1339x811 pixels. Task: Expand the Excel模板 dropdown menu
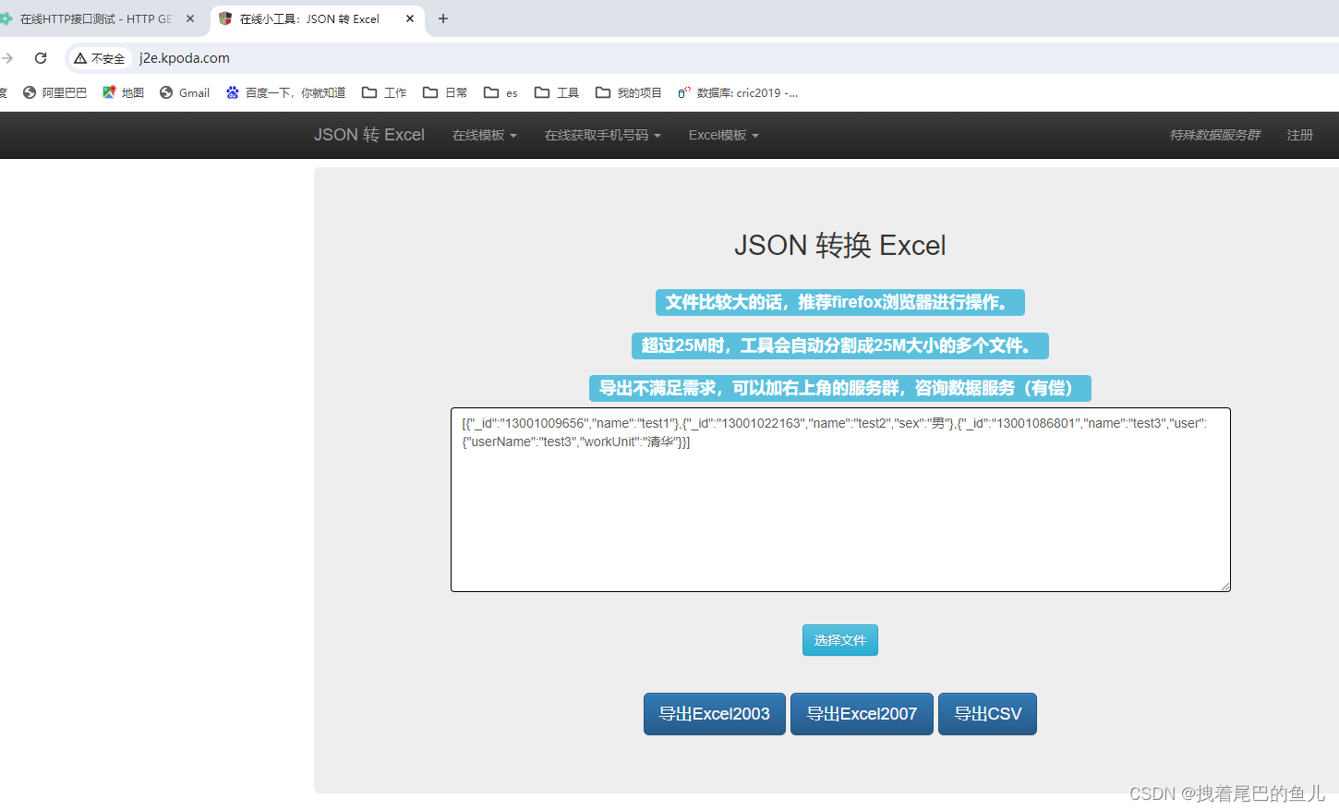724,135
